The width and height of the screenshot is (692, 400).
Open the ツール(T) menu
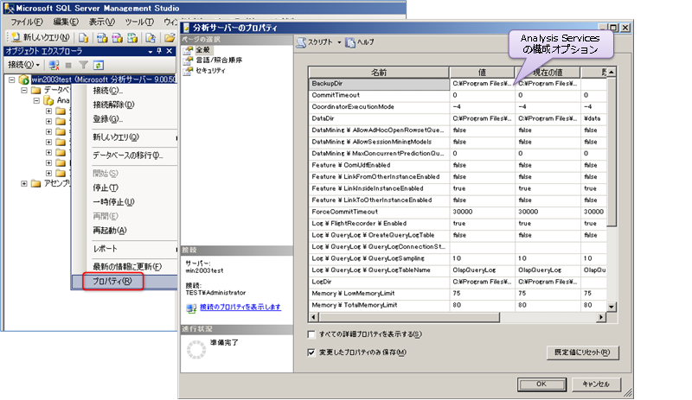tap(139, 22)
